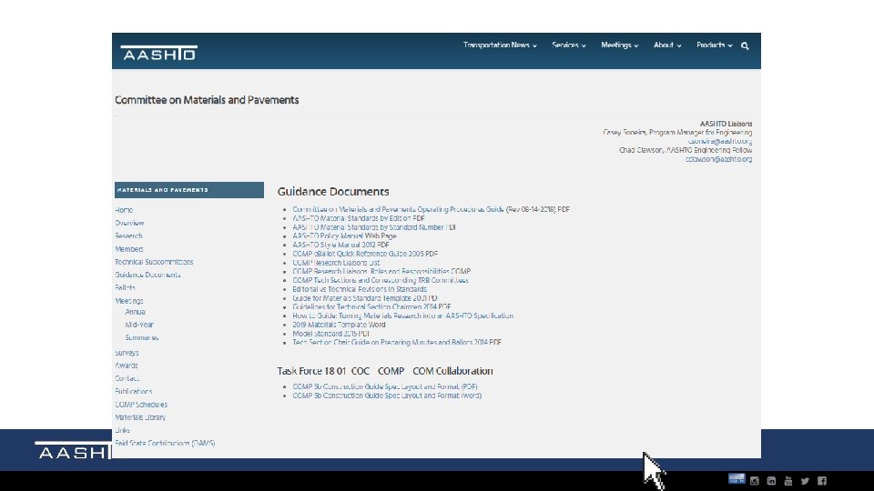
Task: Open the search magnifier icon
Action: tap(745, 45)
